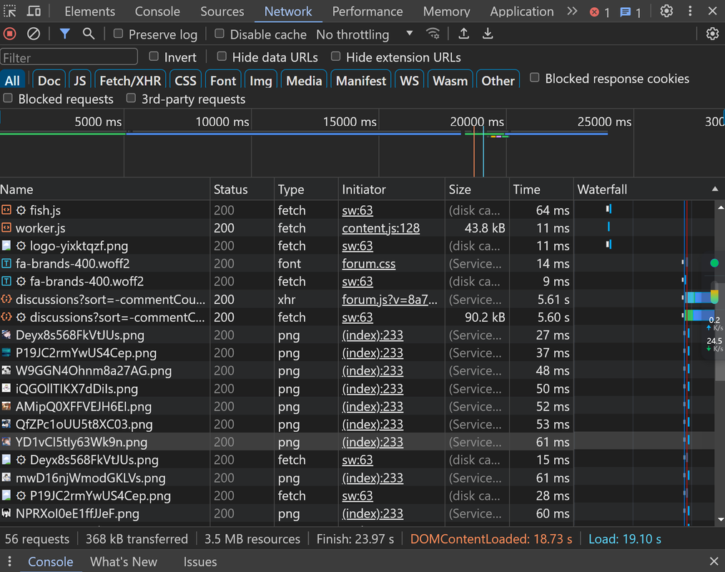Toggle the filter funnel icon
725x572 pixels.
tap(65, 34)
